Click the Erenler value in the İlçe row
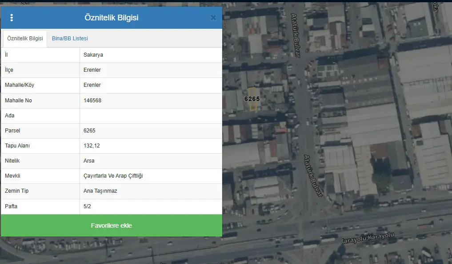The height and width of the screenshot is (264, 452). click(92, 70)
